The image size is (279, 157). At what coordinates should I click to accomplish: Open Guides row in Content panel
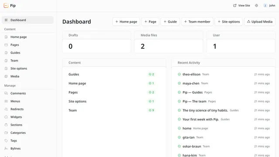[x=112, y=74]
